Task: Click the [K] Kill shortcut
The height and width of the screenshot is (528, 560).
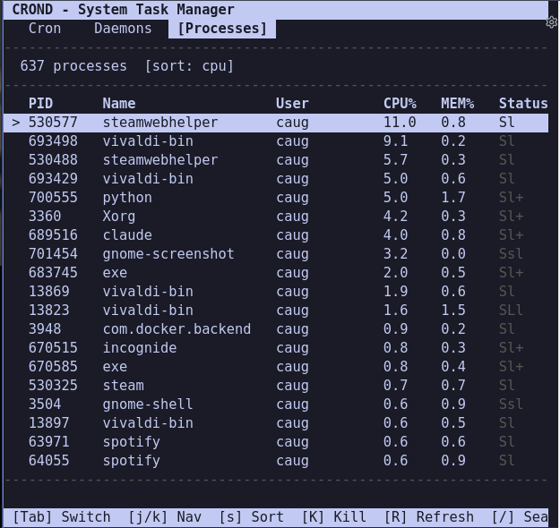Action: tap(333, 517)
